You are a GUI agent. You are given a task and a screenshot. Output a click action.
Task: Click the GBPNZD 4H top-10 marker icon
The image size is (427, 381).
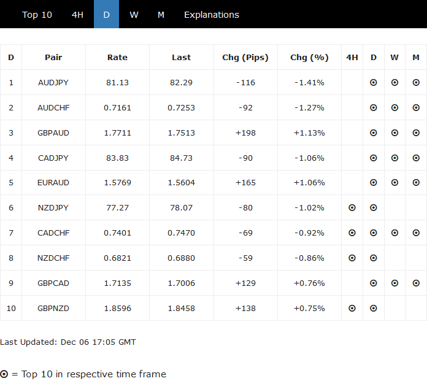click(x=352, y=309)
